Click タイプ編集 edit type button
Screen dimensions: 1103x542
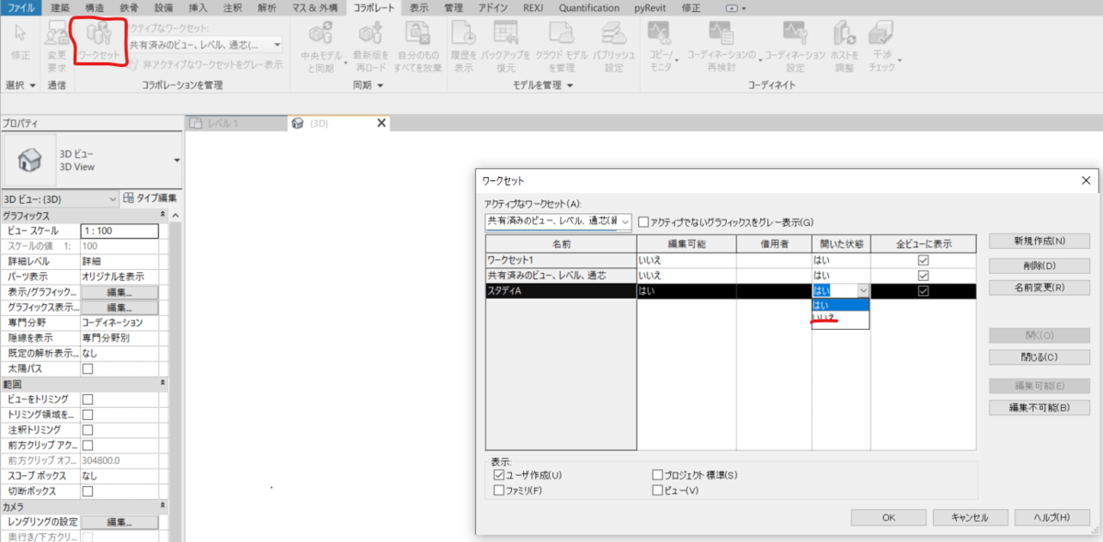pyautogui.click(x=151, y=198)
